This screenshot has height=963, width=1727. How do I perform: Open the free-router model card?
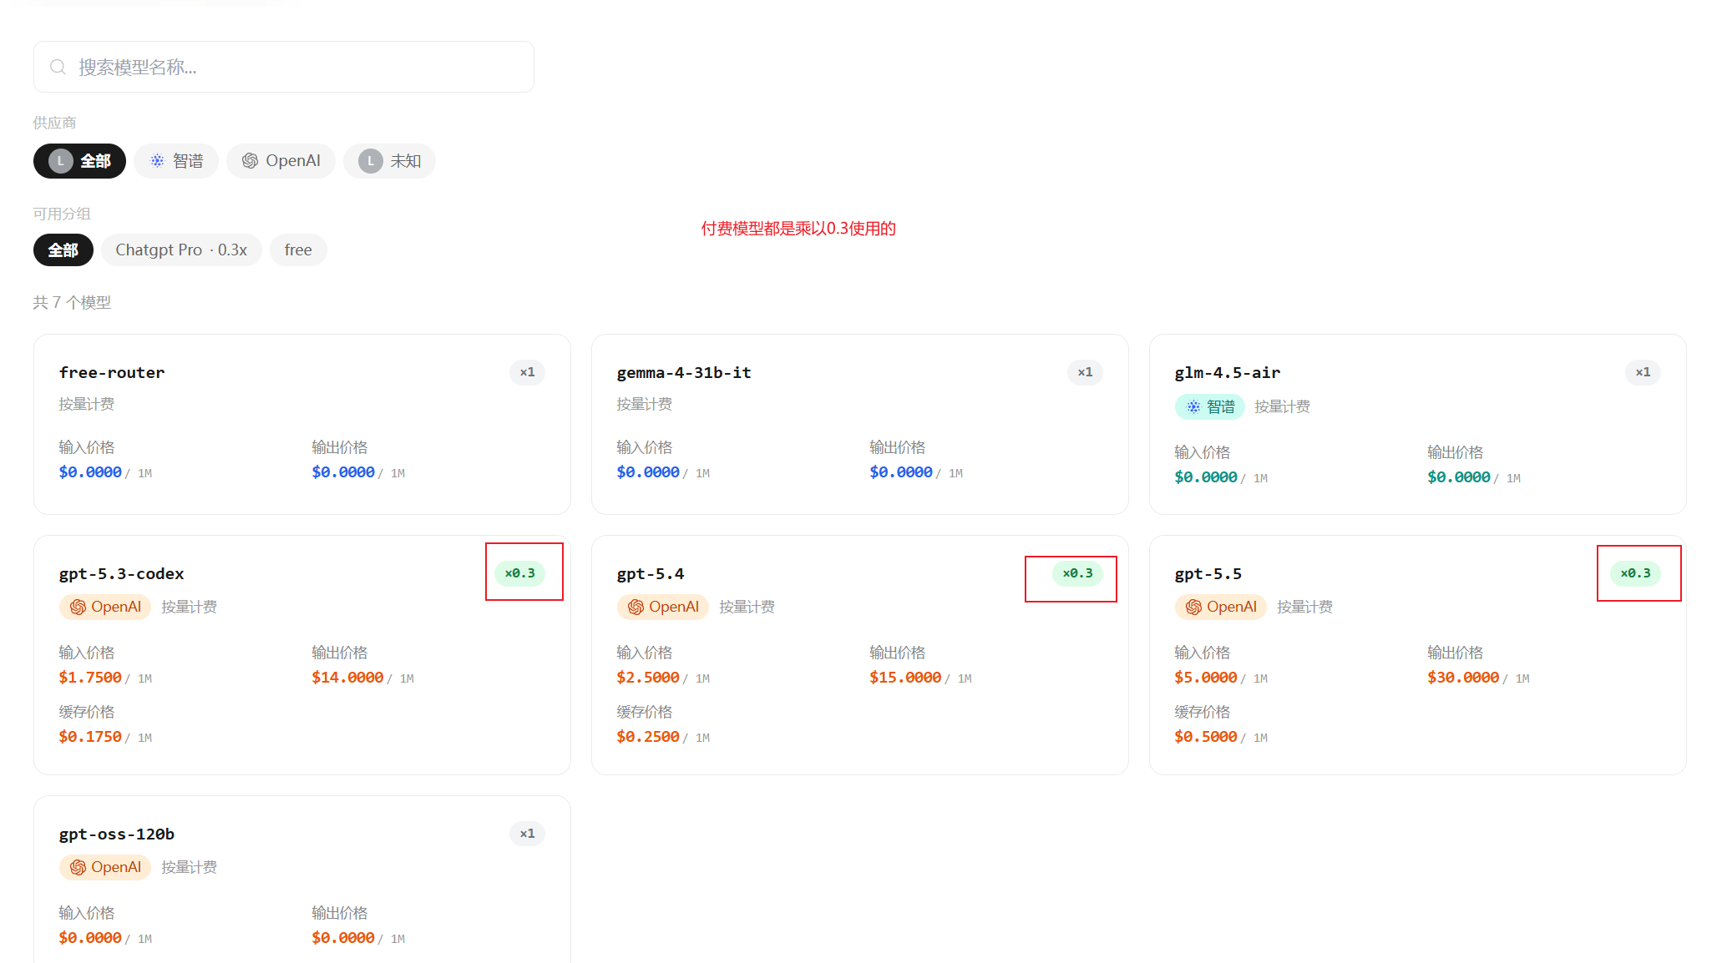point(302,424)
